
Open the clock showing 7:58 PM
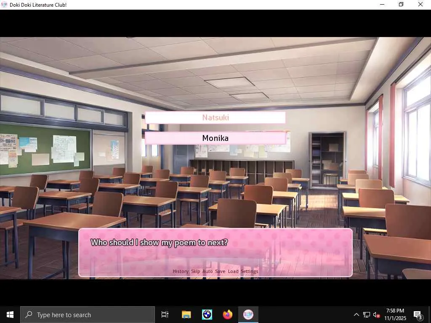(x=395, y=315)
